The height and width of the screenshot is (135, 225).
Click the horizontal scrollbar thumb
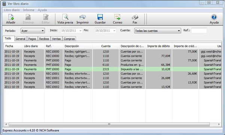tap(109, 124)
